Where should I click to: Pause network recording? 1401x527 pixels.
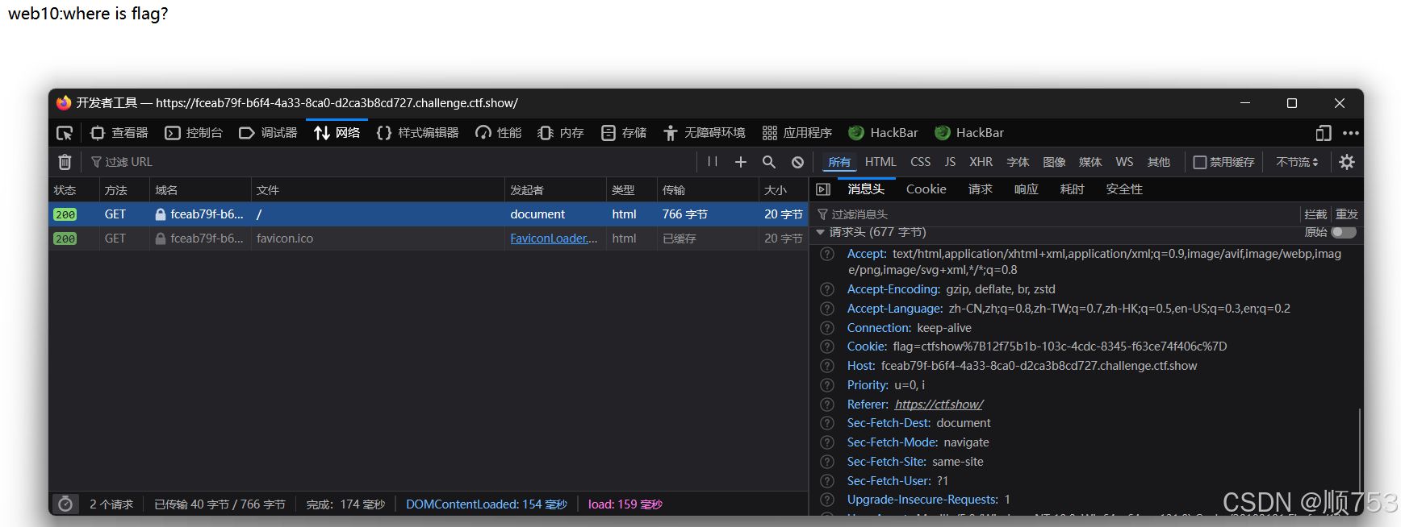click(713, 162)
